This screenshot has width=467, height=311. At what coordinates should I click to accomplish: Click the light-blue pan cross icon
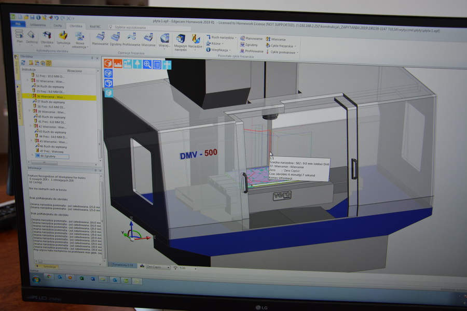coord(167,65)
